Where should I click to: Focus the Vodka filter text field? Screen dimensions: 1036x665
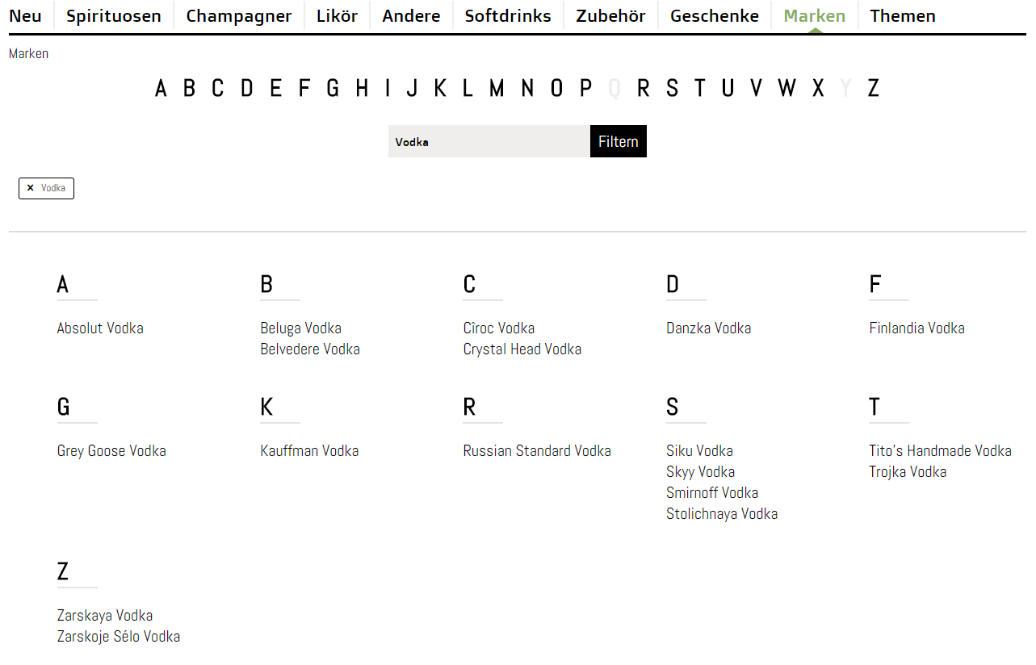[489, 141]
